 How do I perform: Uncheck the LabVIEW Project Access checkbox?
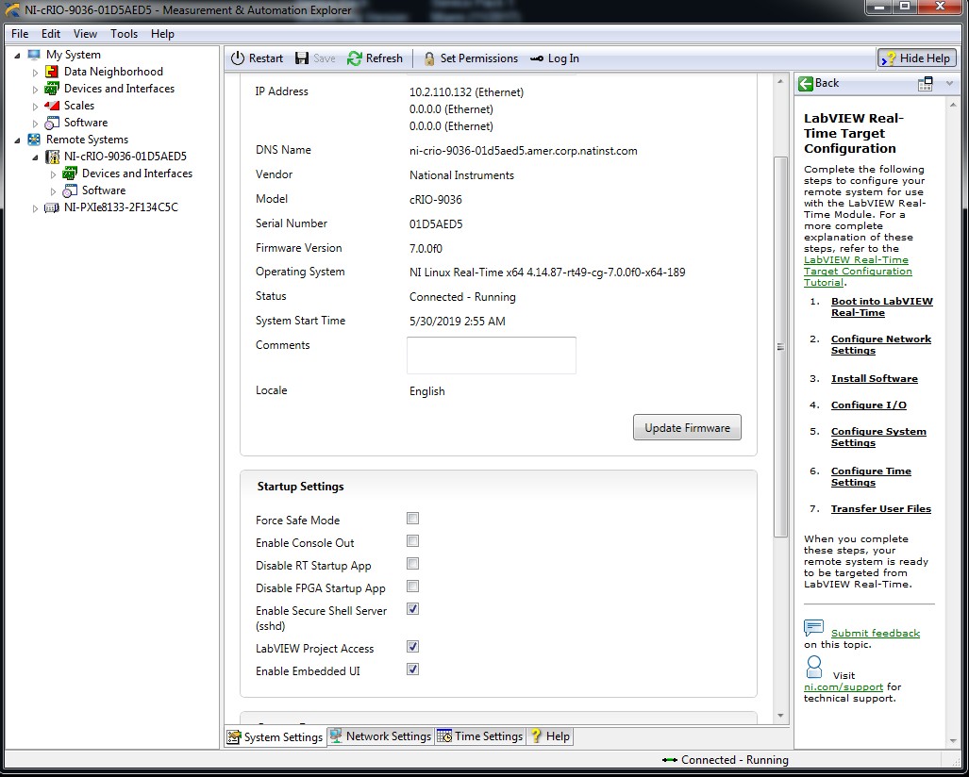coord(412,647)
